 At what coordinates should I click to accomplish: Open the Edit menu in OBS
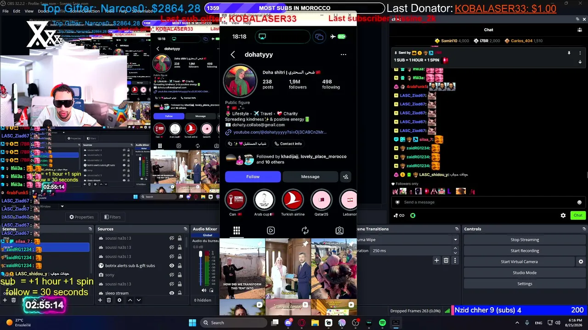[17, 11]
